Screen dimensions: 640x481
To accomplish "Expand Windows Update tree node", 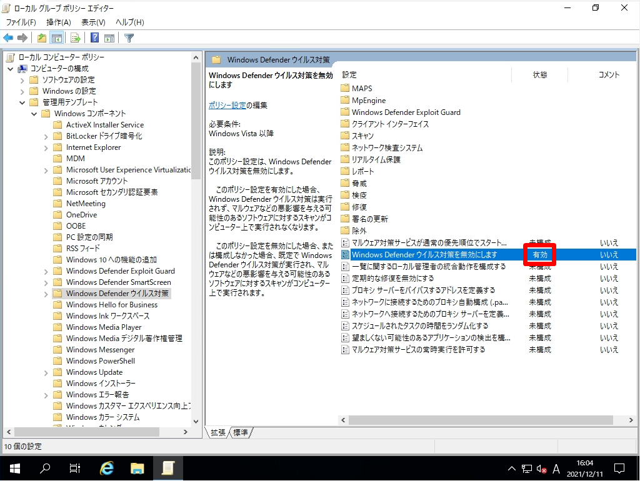I will pos(46,373).
